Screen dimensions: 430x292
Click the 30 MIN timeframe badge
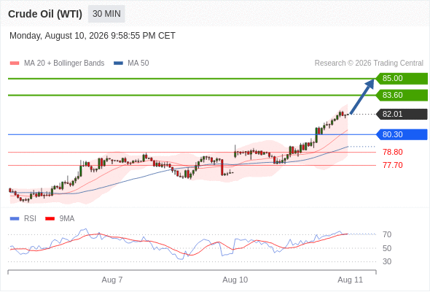coord(106,14)
